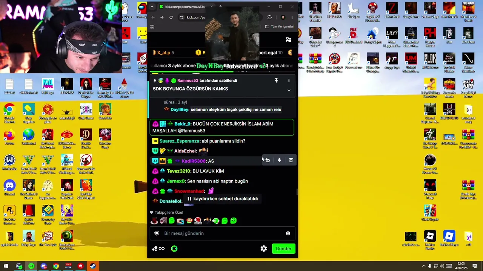Image resolution: width=483 pixels, height=271 pixels.
Task: Click the Gönder send button
Action: [x=283, y=248]
